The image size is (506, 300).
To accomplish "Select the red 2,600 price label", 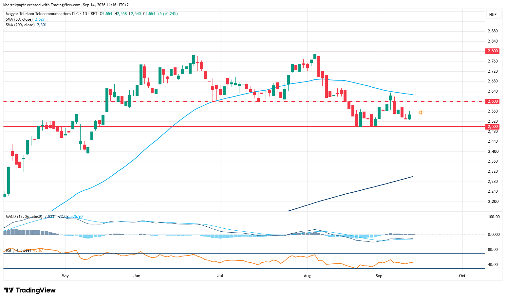I will coord(493,101).
